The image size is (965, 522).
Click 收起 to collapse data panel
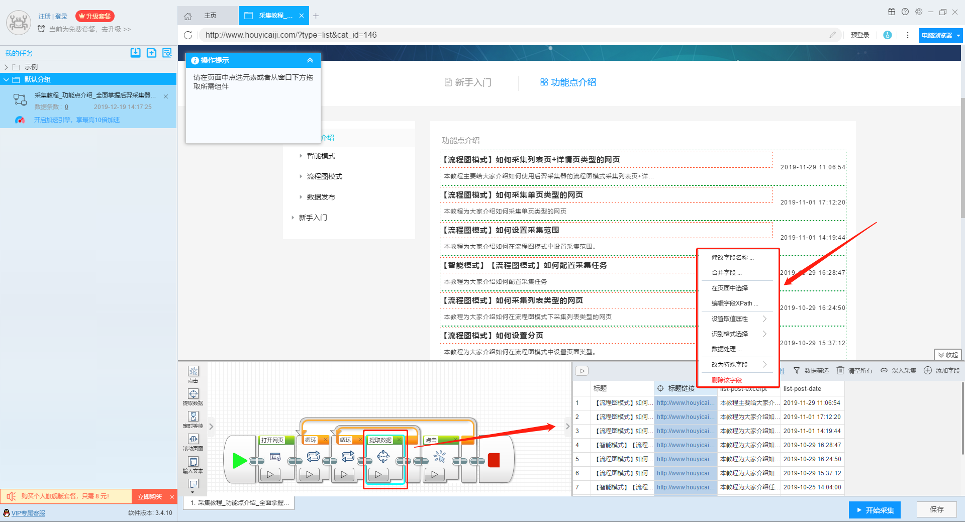tap(948, 355)
